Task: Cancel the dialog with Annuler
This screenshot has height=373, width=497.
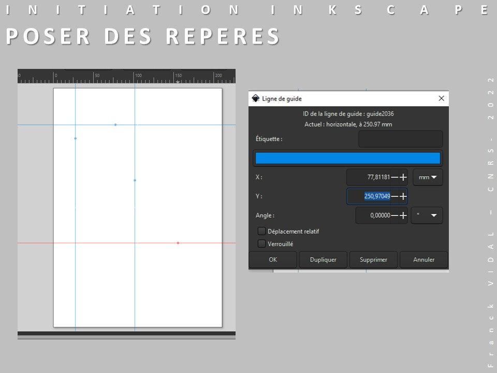Action: (424, 260)
